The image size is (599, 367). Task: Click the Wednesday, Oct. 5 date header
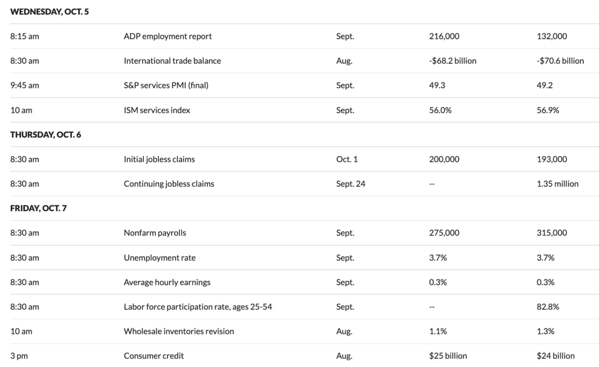click(49, 11)
